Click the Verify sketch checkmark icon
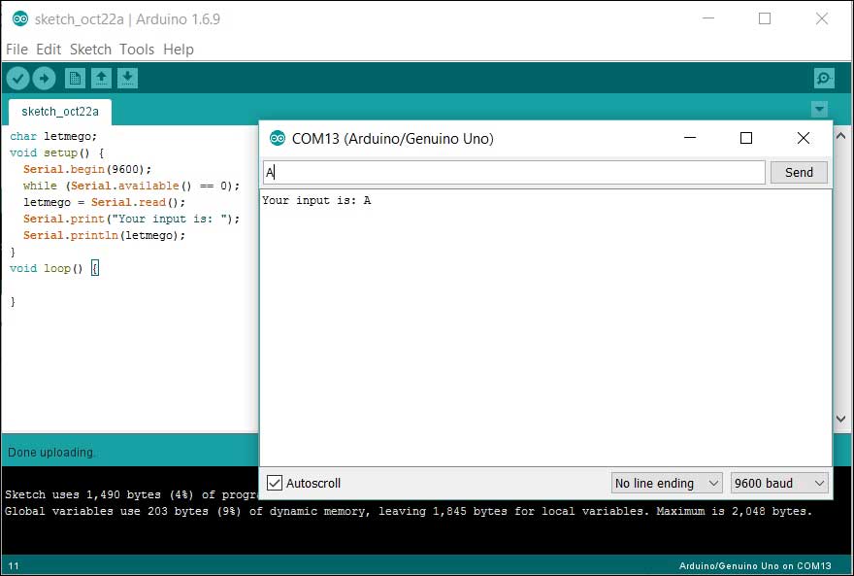This screenshot has height=576, width=854. click(17, 78)
